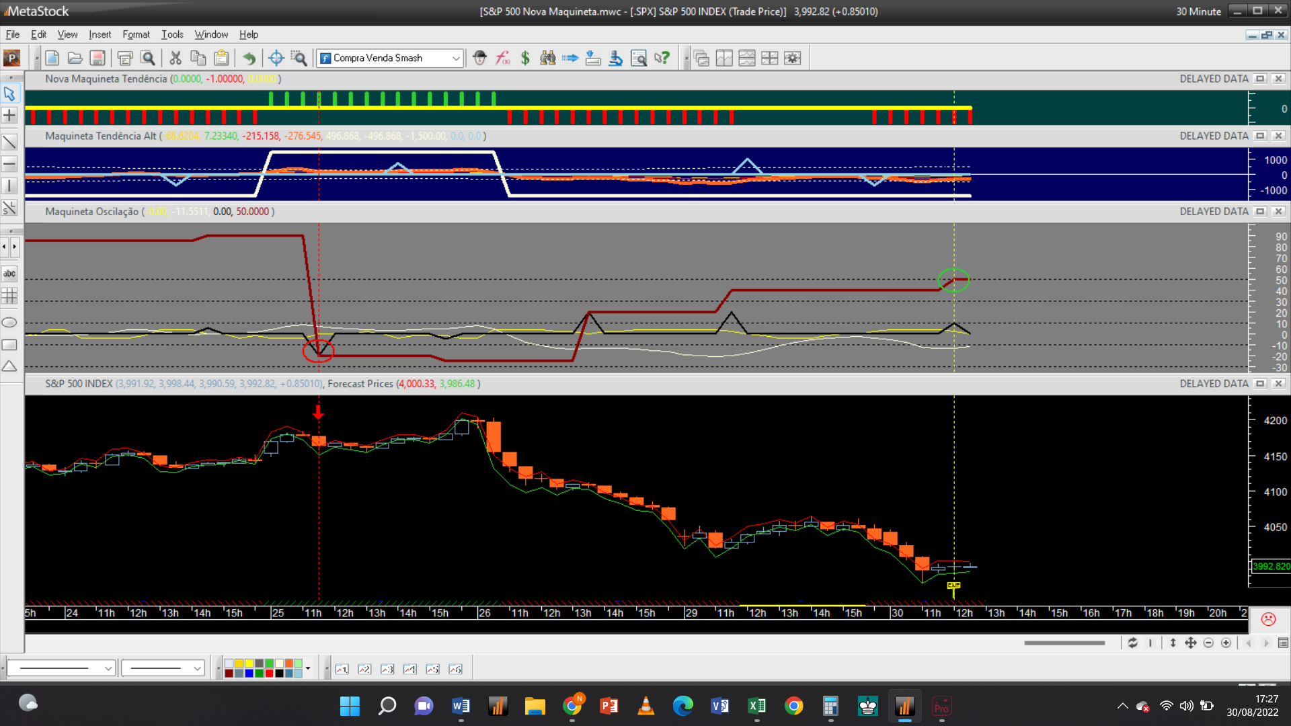
Task: Open Excel from the taskbar
Action: click(x=756, y=706)
